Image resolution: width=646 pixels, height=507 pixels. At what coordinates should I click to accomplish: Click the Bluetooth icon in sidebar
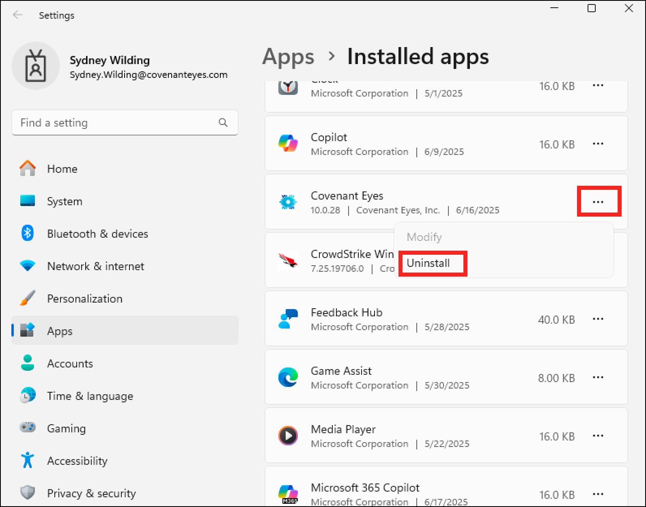click(28, 233)
